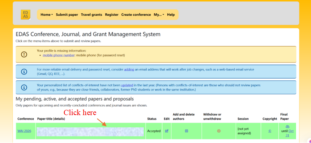Open the Help menu item
This screenshot has width=311, height=143.
[171, 15]
